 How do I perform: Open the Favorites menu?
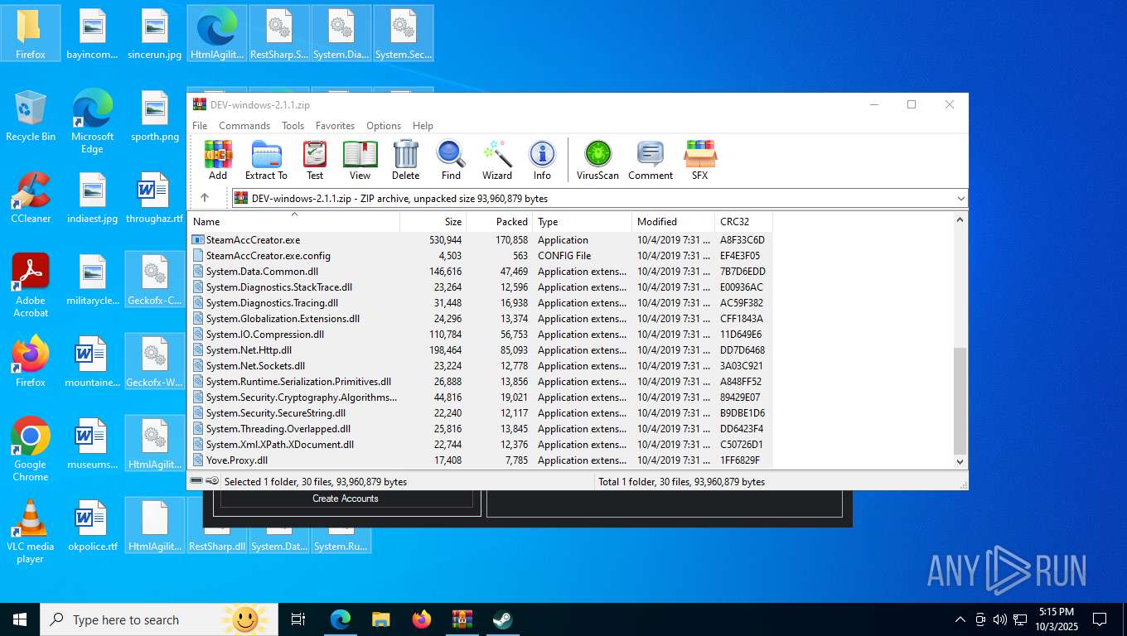[335, 126]
